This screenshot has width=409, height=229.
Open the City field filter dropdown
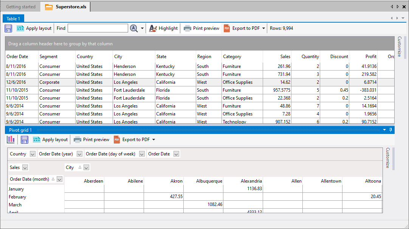coord(86,168)
